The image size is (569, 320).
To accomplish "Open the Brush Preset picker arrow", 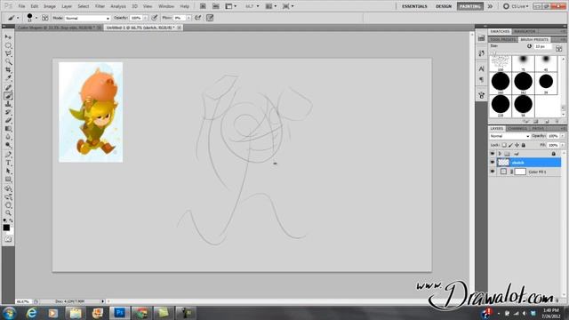I will pos(36,18).
